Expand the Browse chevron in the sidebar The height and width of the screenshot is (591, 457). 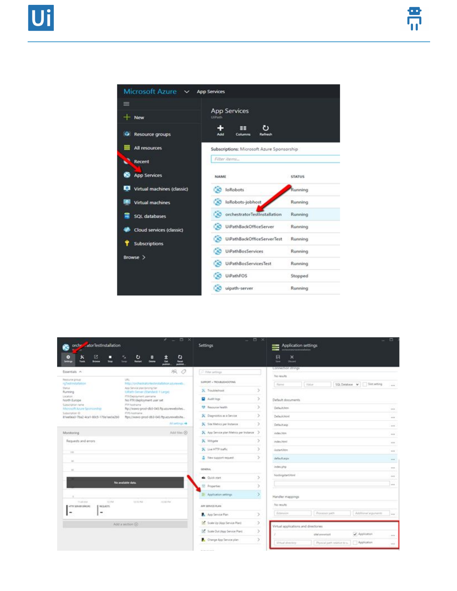tap(144, 257)
